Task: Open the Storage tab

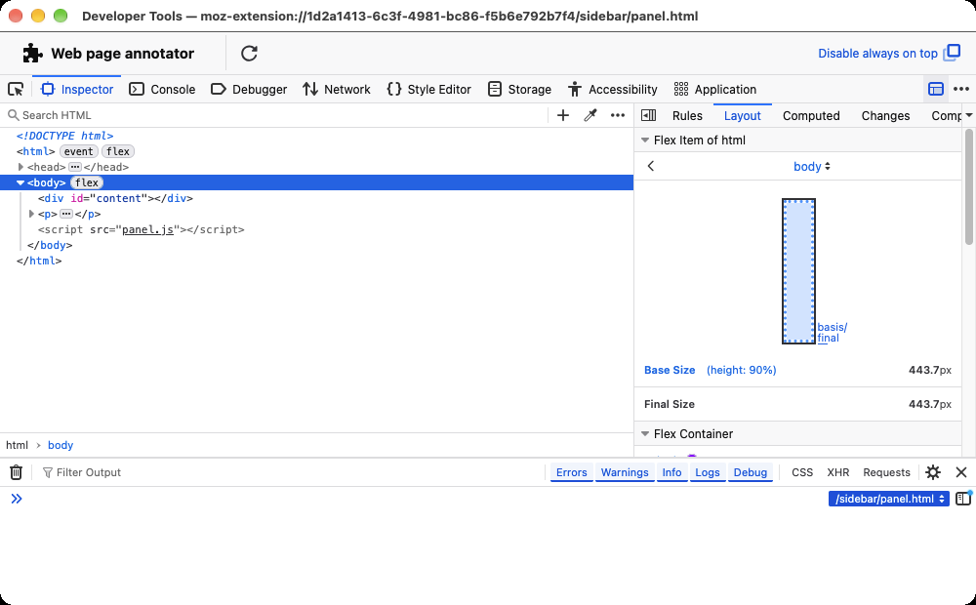Action: click(519, 89)
